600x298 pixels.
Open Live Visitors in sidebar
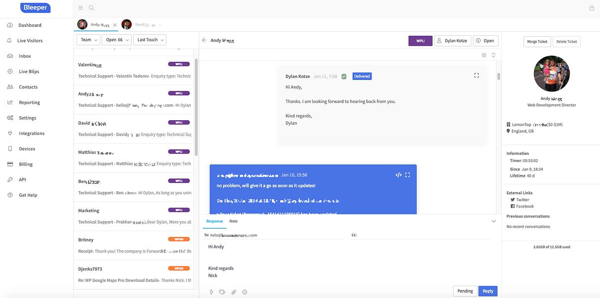[30, 41]
